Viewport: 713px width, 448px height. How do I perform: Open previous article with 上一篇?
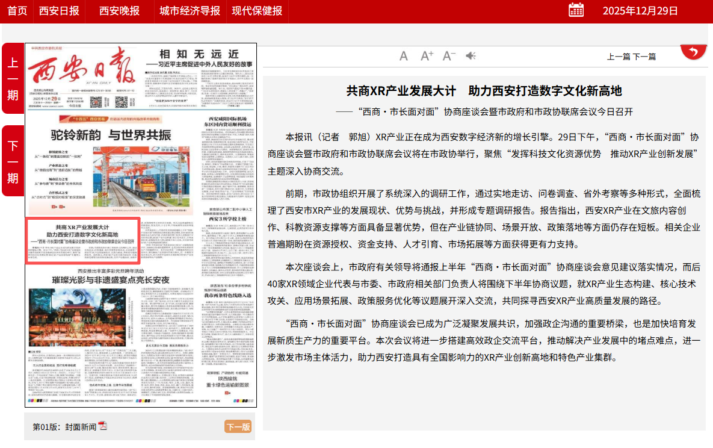coord(619,57)
